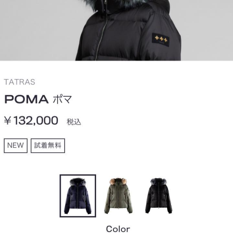Open the TATRAS brand link

[19, 82]
